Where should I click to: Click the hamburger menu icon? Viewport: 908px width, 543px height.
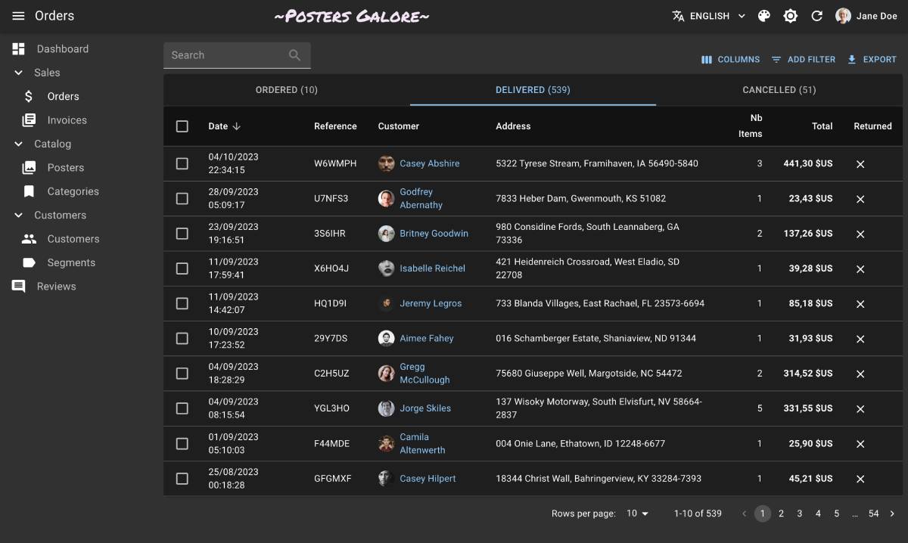pos(18,16)
